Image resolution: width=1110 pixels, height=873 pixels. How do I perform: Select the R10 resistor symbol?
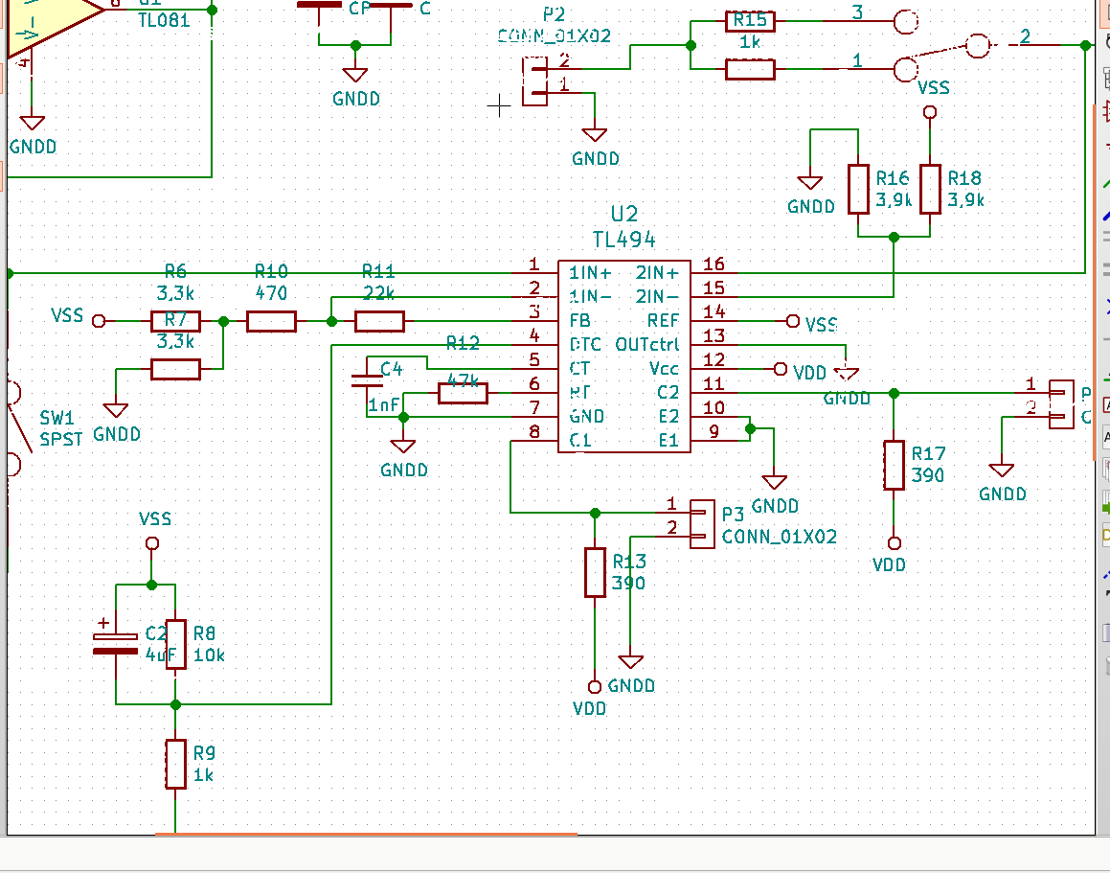271,322
